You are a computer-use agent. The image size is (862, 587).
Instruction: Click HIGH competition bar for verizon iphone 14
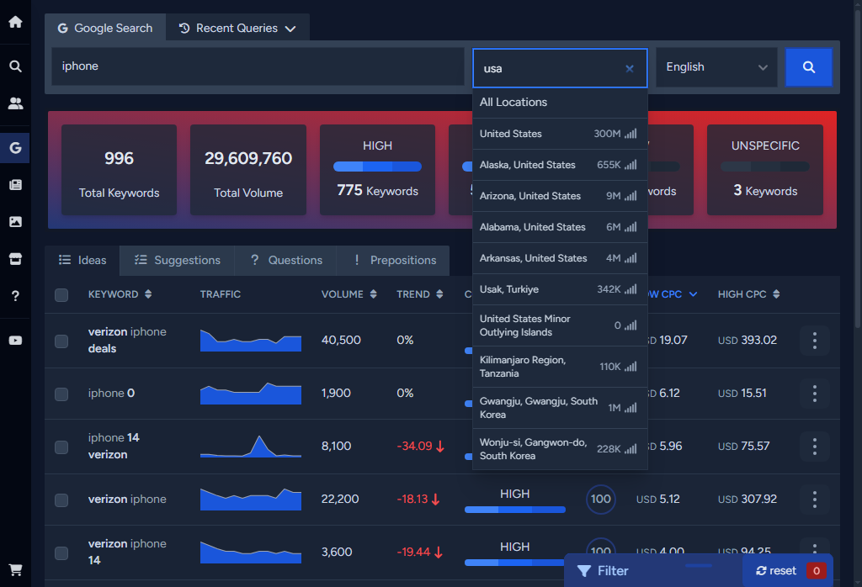click(x=515, y=563)
